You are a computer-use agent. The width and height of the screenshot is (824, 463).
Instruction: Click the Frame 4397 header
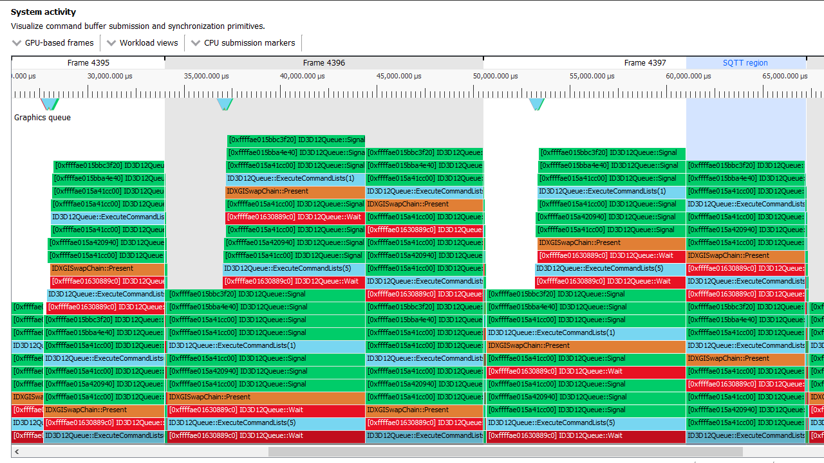(x=645, y=63)
